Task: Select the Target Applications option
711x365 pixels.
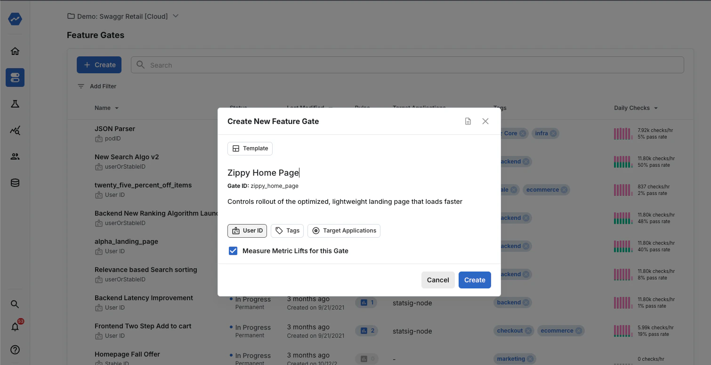Action: 344,231
